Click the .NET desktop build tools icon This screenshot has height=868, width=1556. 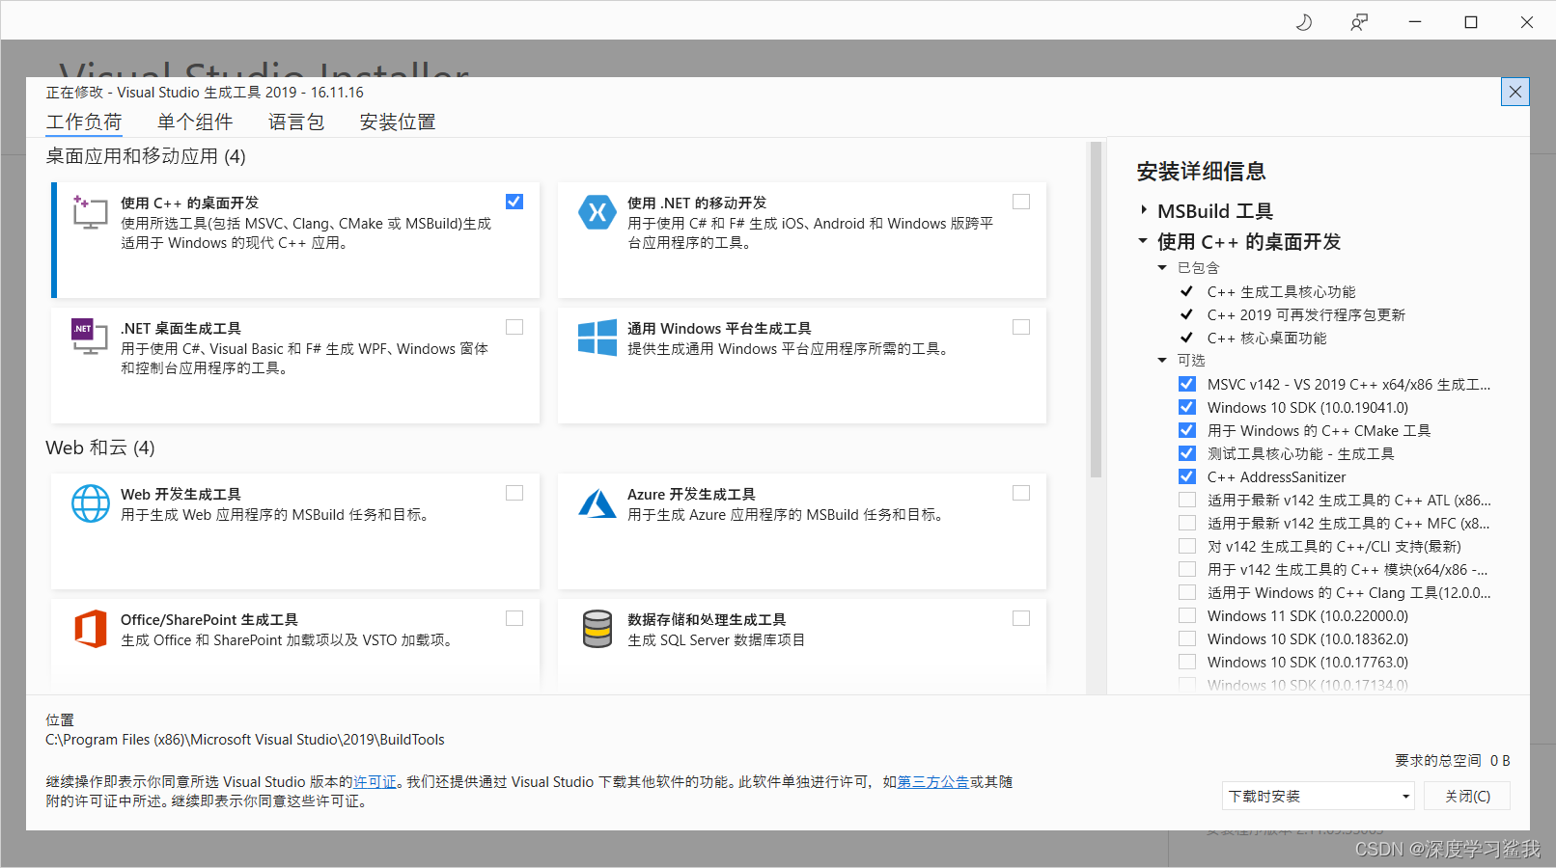click(90, 337)
